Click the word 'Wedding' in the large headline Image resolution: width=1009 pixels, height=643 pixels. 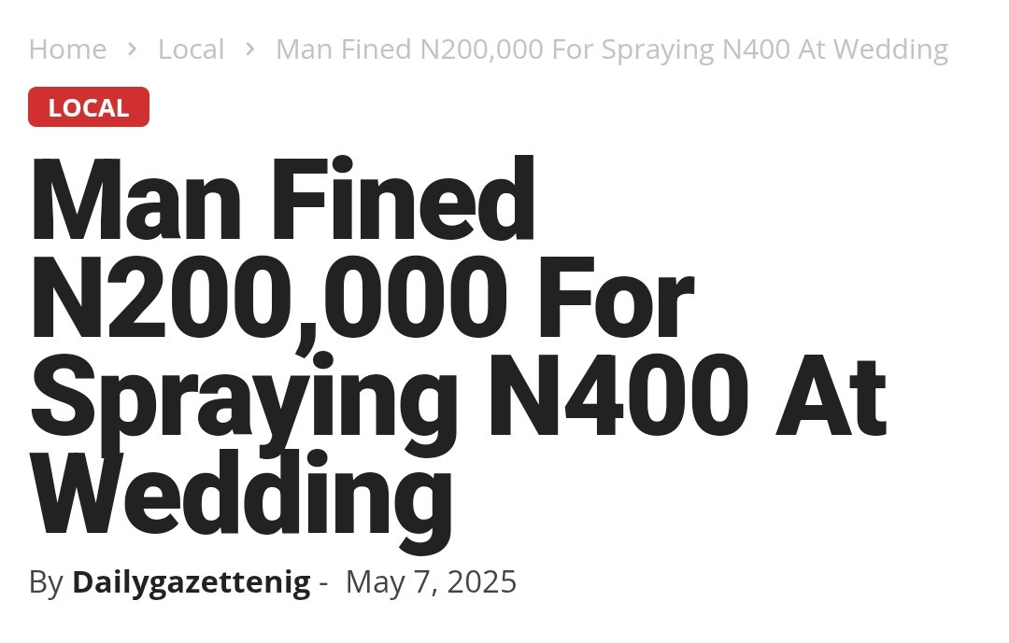[242, 501]
